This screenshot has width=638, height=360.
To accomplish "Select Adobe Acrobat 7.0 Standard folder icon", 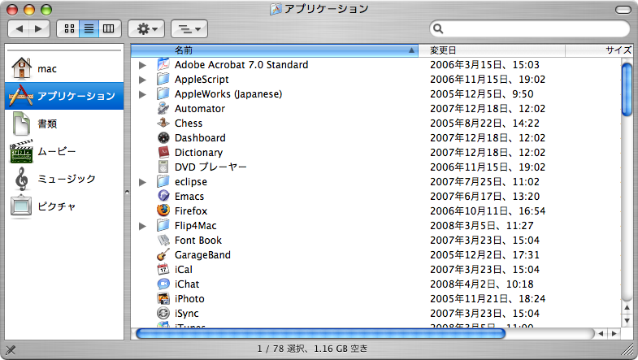I will pyautogui.click(x=163, y=64).
